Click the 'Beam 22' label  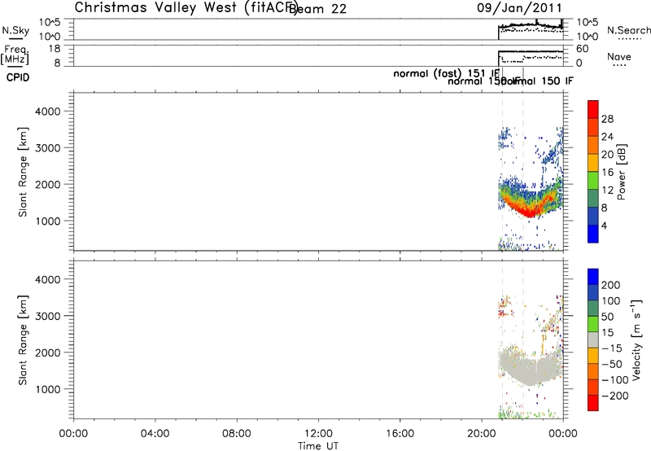317,9
